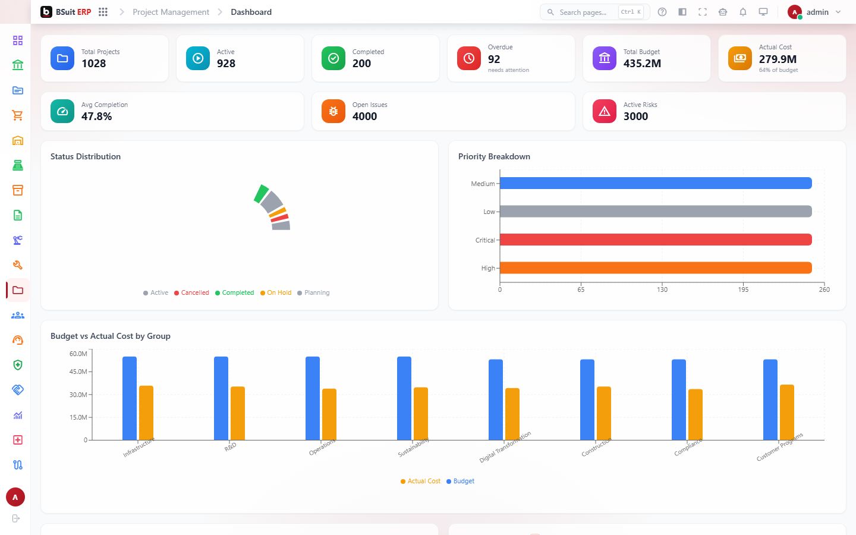856x535 pixels.
Task: Open the robot assistant icon in the top bar
Action: (723, 12)
